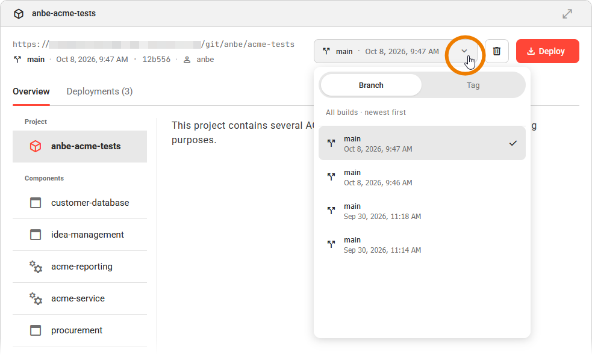
Task: Open the Deployments (3) tab
Action: click(99, 91)
